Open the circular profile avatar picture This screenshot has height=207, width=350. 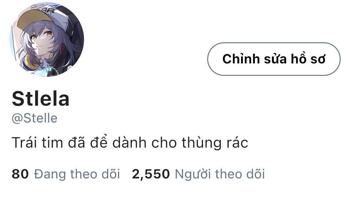(x=47, y=40)
